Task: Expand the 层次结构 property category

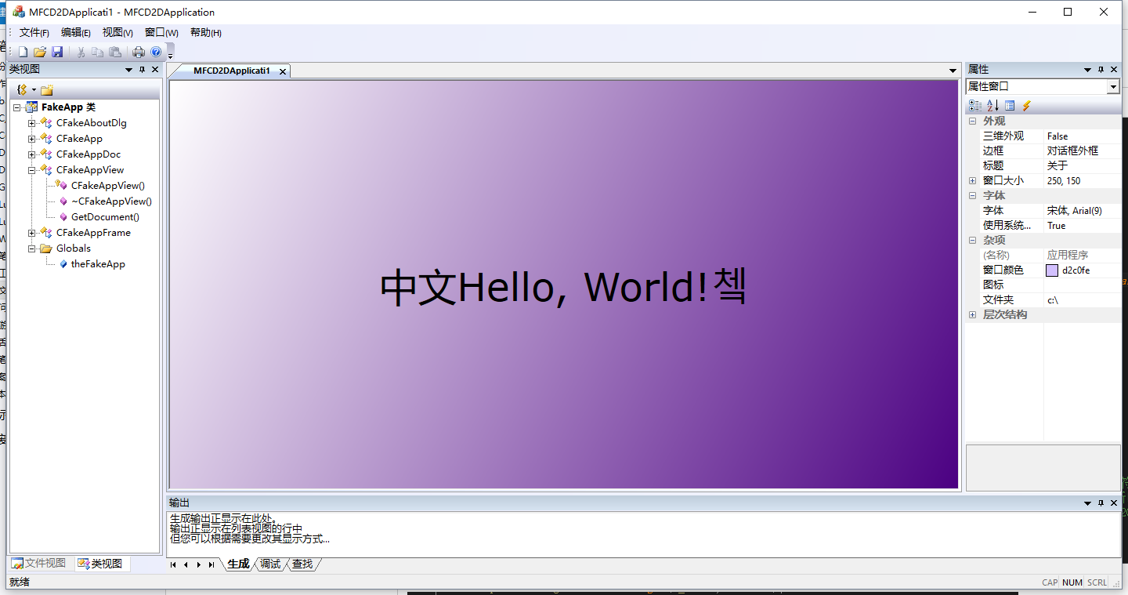Action: 972,315
